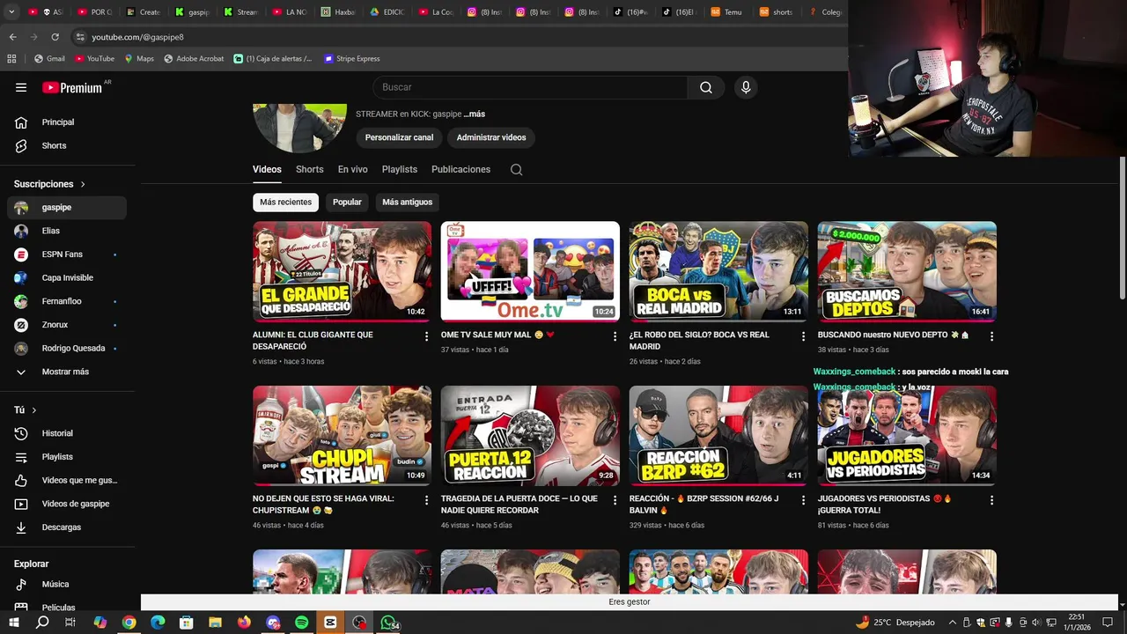Viewport: 1127px width, 634px height.
Task: Open the Buscamos Deptos thumbnail
Action: click(907, 271)
